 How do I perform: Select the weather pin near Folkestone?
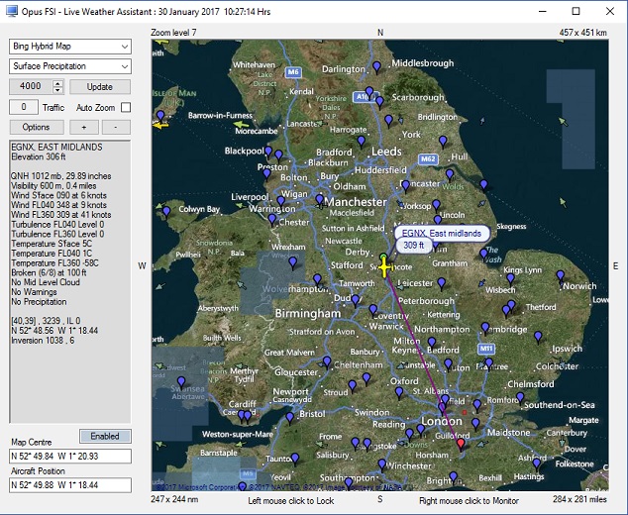[536, 463]
